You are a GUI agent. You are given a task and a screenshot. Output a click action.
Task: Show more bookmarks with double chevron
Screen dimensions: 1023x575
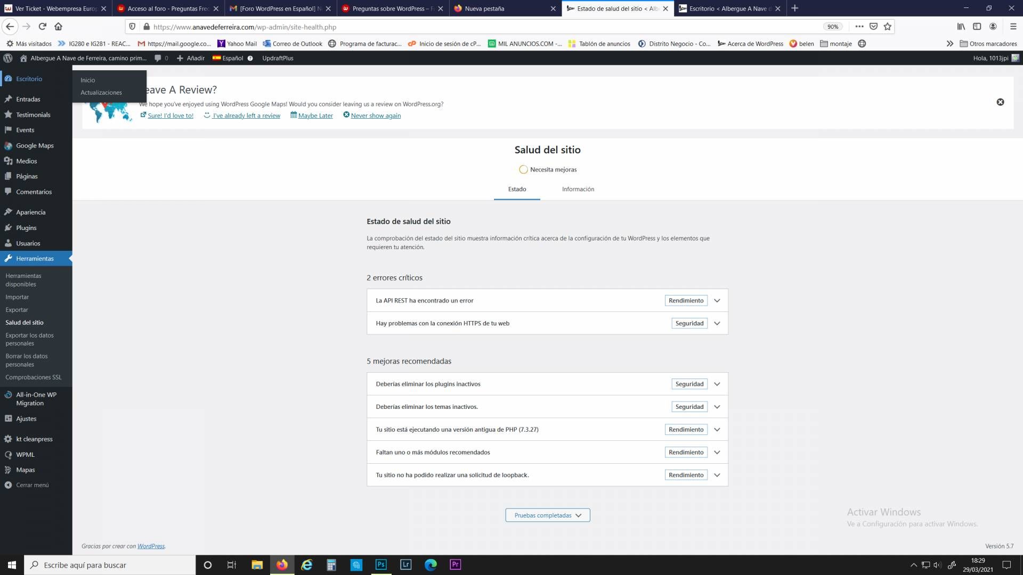pyautogui.click(x=949, y=44)
